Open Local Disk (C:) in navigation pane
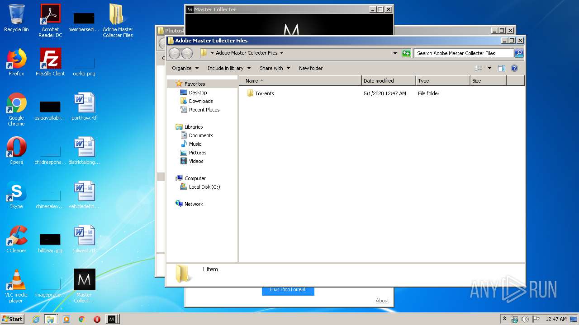 [204, 187]
